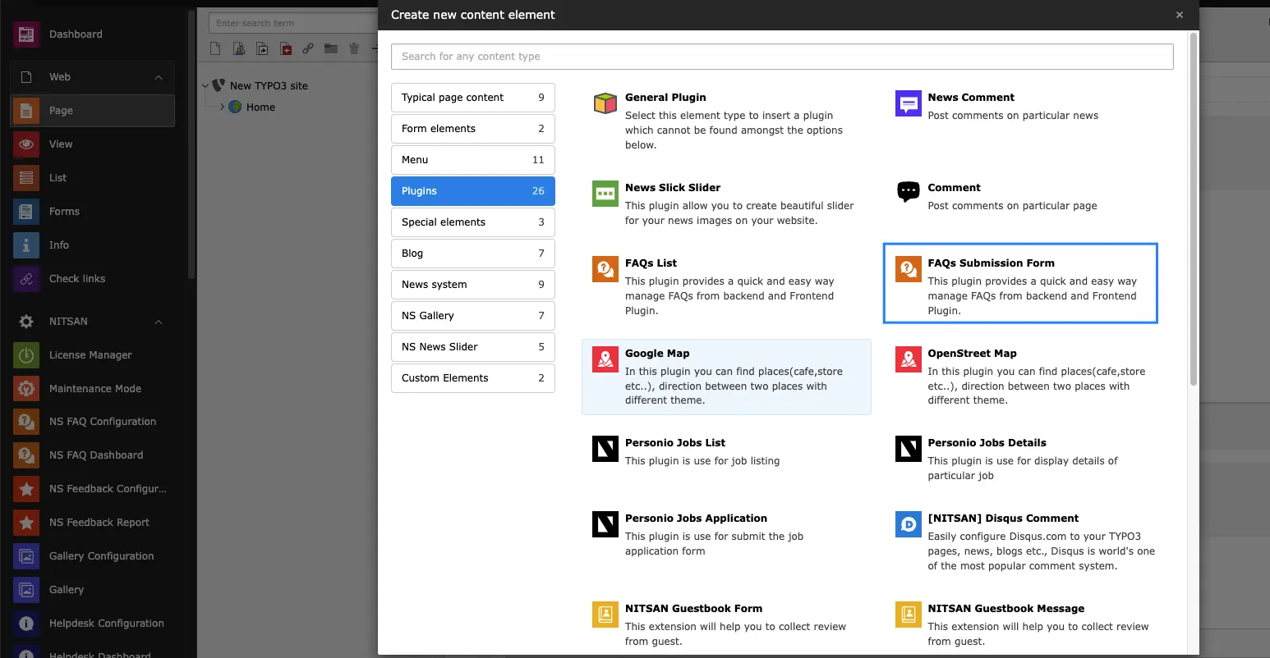Click the external link chain icon
Viewport: 1270px width, 658px height.
(308, 49)
